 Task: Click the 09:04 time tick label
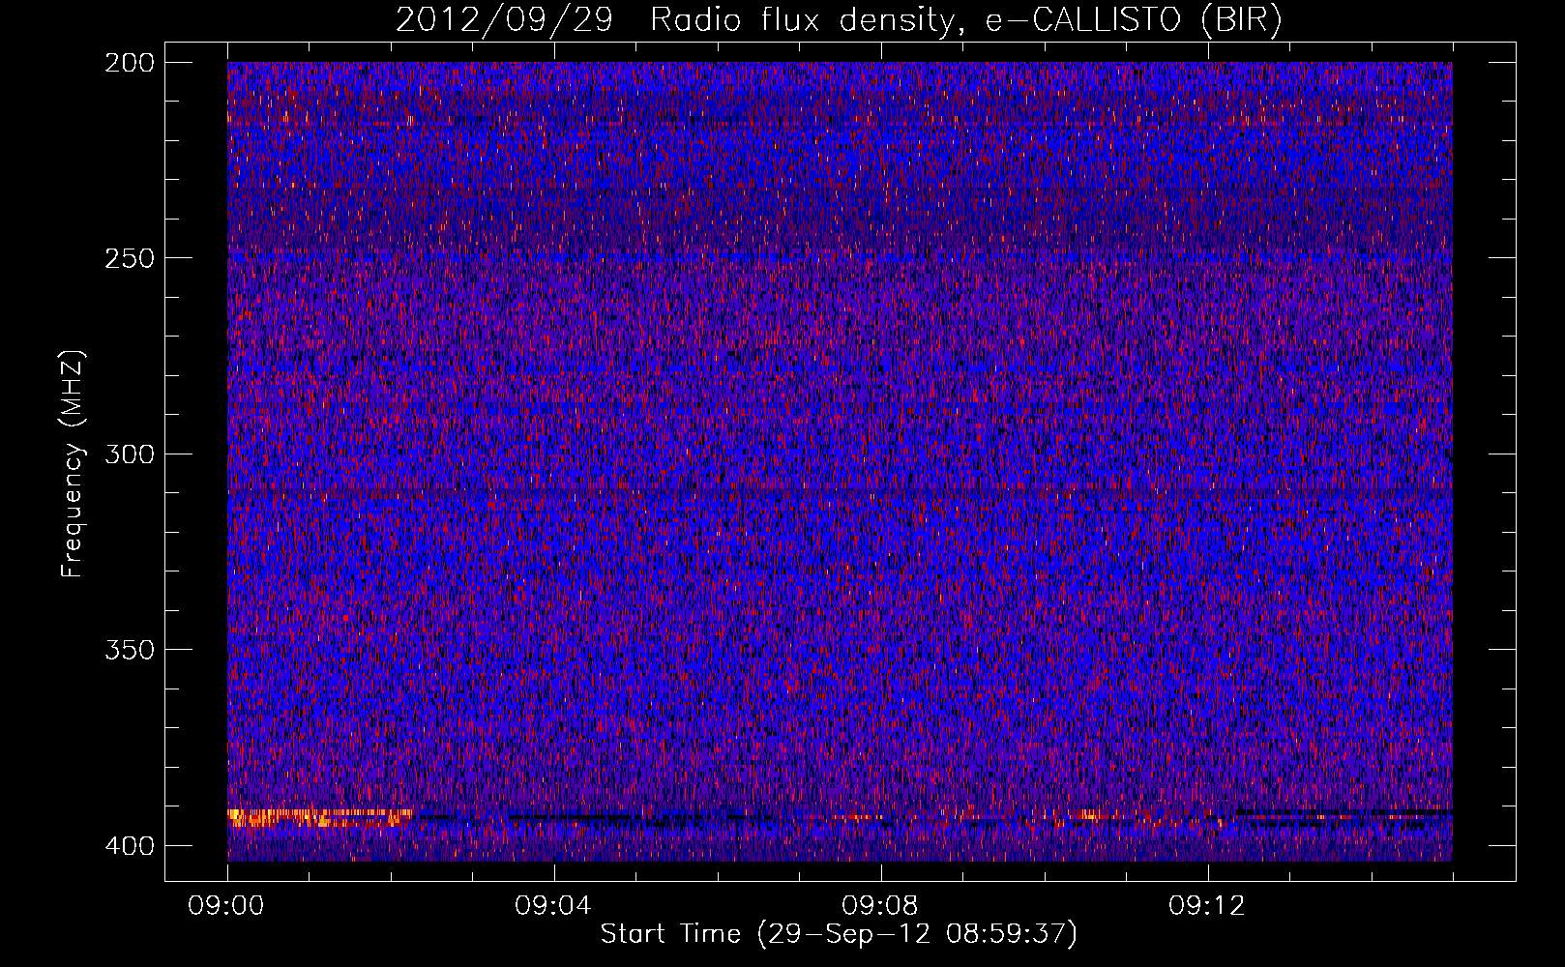[553, 906]
